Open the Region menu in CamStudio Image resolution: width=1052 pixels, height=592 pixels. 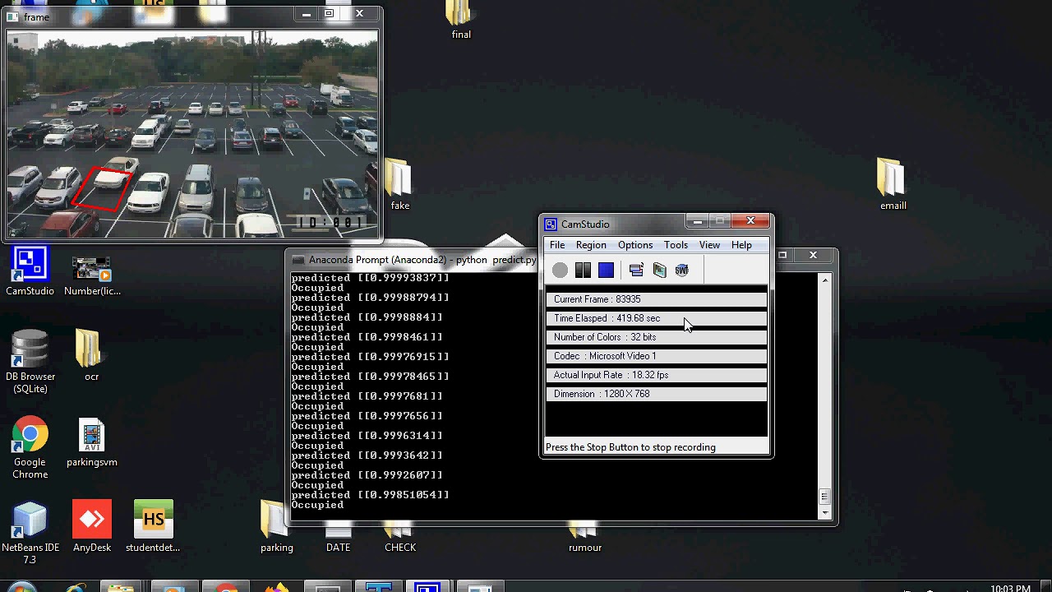(591, 245)
